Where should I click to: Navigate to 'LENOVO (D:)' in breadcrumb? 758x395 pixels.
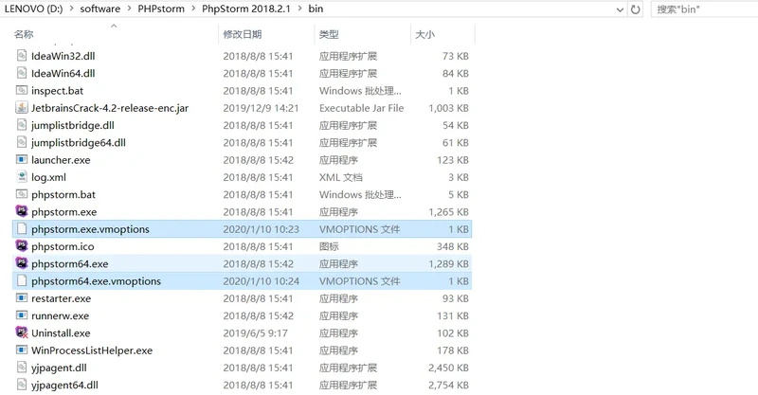34,9
